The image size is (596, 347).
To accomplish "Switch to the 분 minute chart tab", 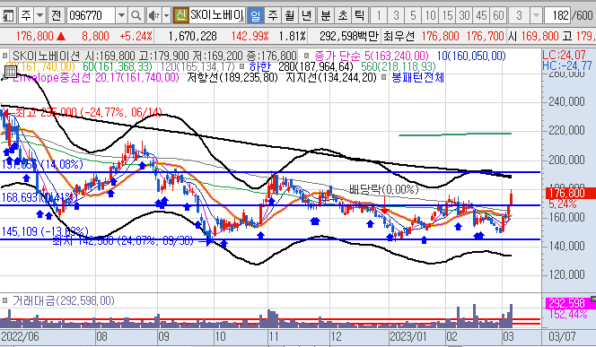I will click(325, 15).
